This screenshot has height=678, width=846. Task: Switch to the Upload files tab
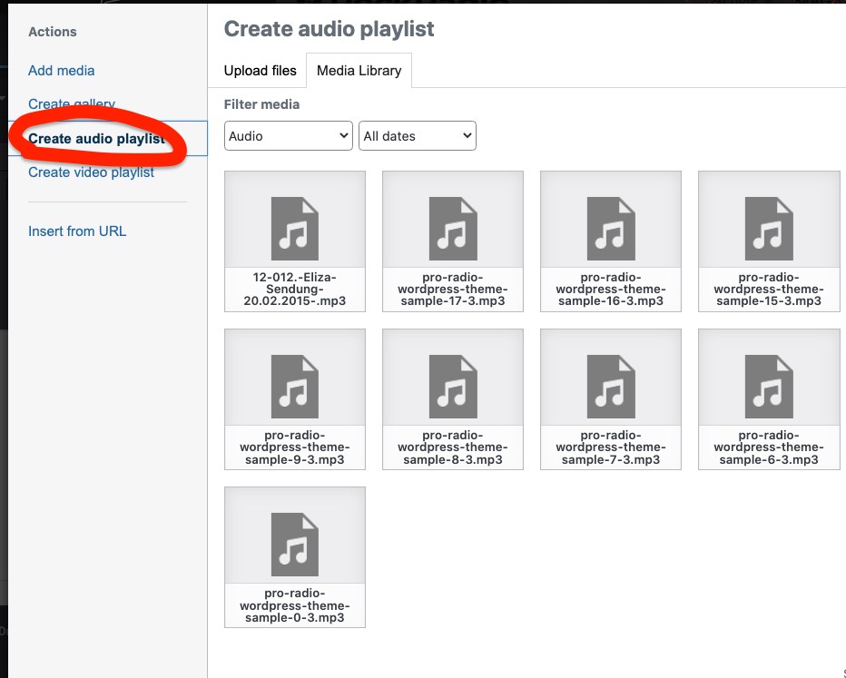(x=260, y=71)
